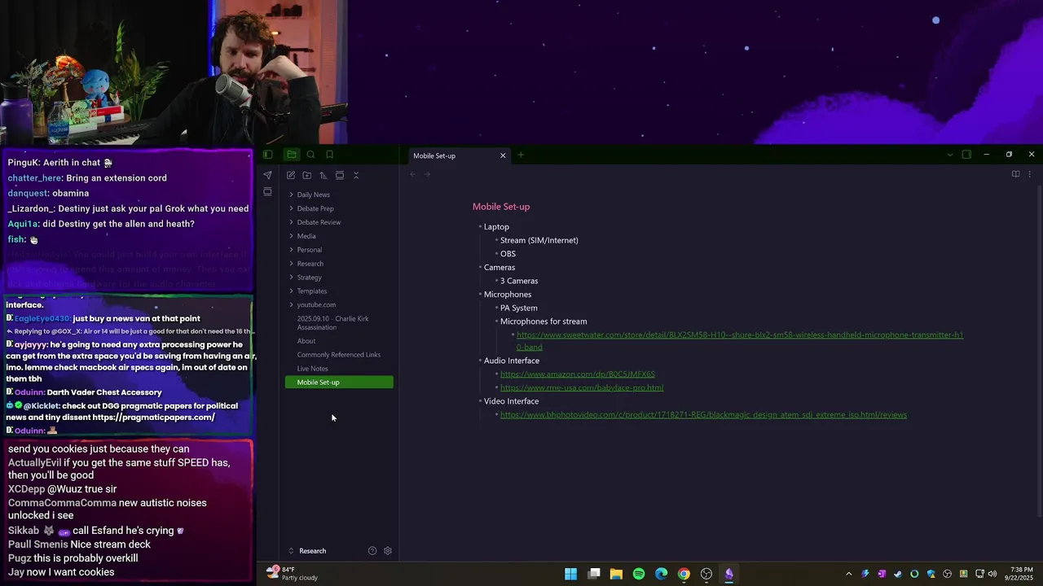The width and height of the screenshot is (1043, 586).
Task: Open the weather widget showing 84°F
Action: [x=293, y=574]
